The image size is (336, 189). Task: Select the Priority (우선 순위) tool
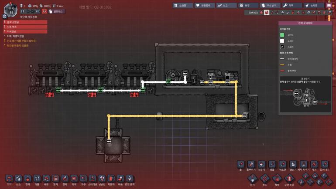tap(289, 179)
